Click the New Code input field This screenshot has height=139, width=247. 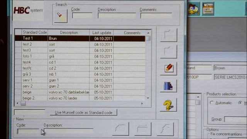tap(28, 131)
